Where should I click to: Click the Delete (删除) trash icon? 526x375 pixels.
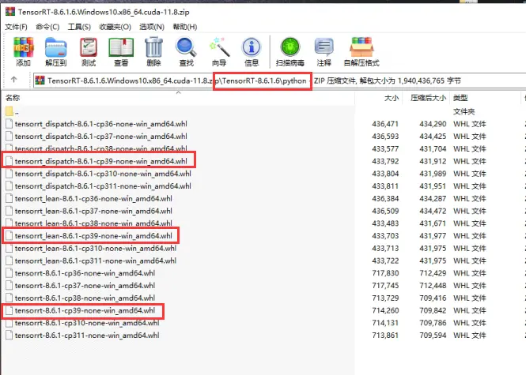pos(153,47)
